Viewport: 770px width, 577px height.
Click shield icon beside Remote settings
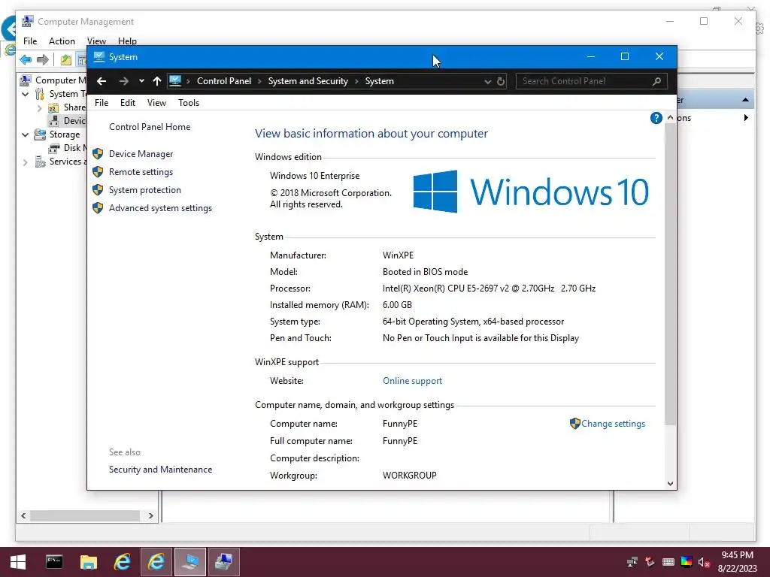[x=98, y=172]
